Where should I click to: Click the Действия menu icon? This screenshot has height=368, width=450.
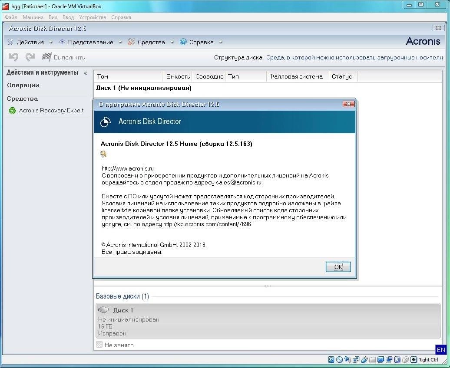coord(10,42)
